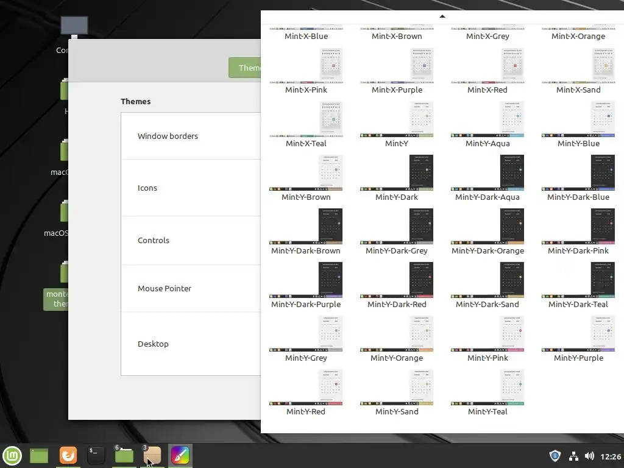Click the Controls row in Themes
The width and height of the screenshot is (624, 468).
[191, 240]
